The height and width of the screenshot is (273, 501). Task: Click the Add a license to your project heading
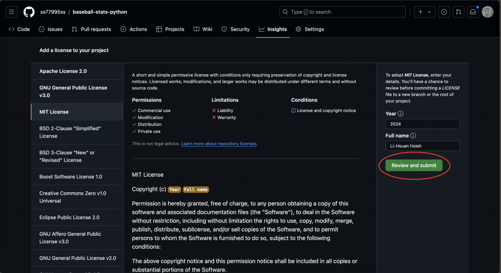coord(74,50)
